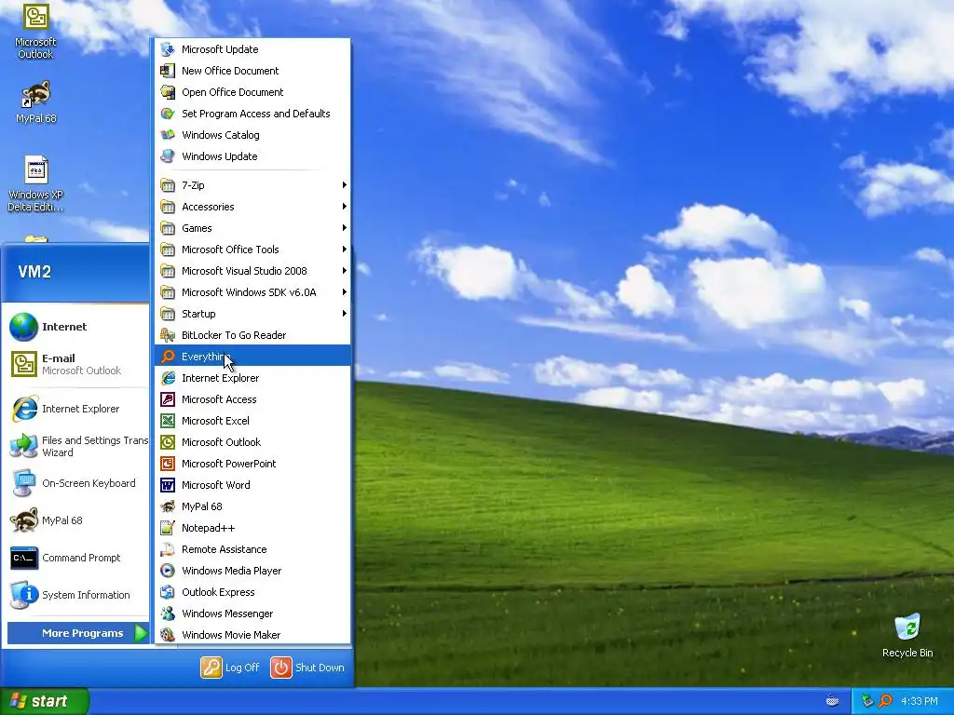Click Windows Messenger icon
The image size is (954, 715).
click(x=168, y=614)
